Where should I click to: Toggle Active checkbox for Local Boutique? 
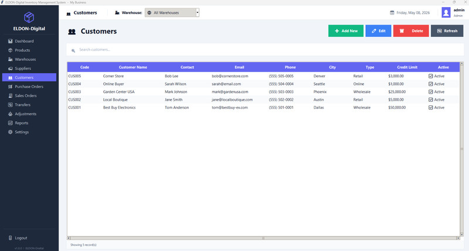[x=431, y=99]
